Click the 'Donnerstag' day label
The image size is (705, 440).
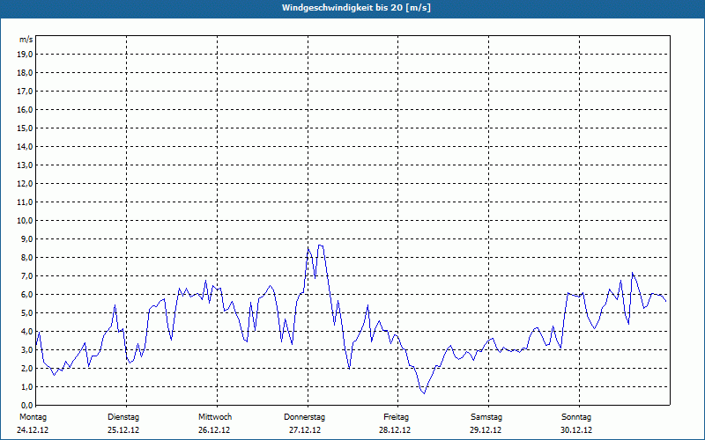[304, 417]
